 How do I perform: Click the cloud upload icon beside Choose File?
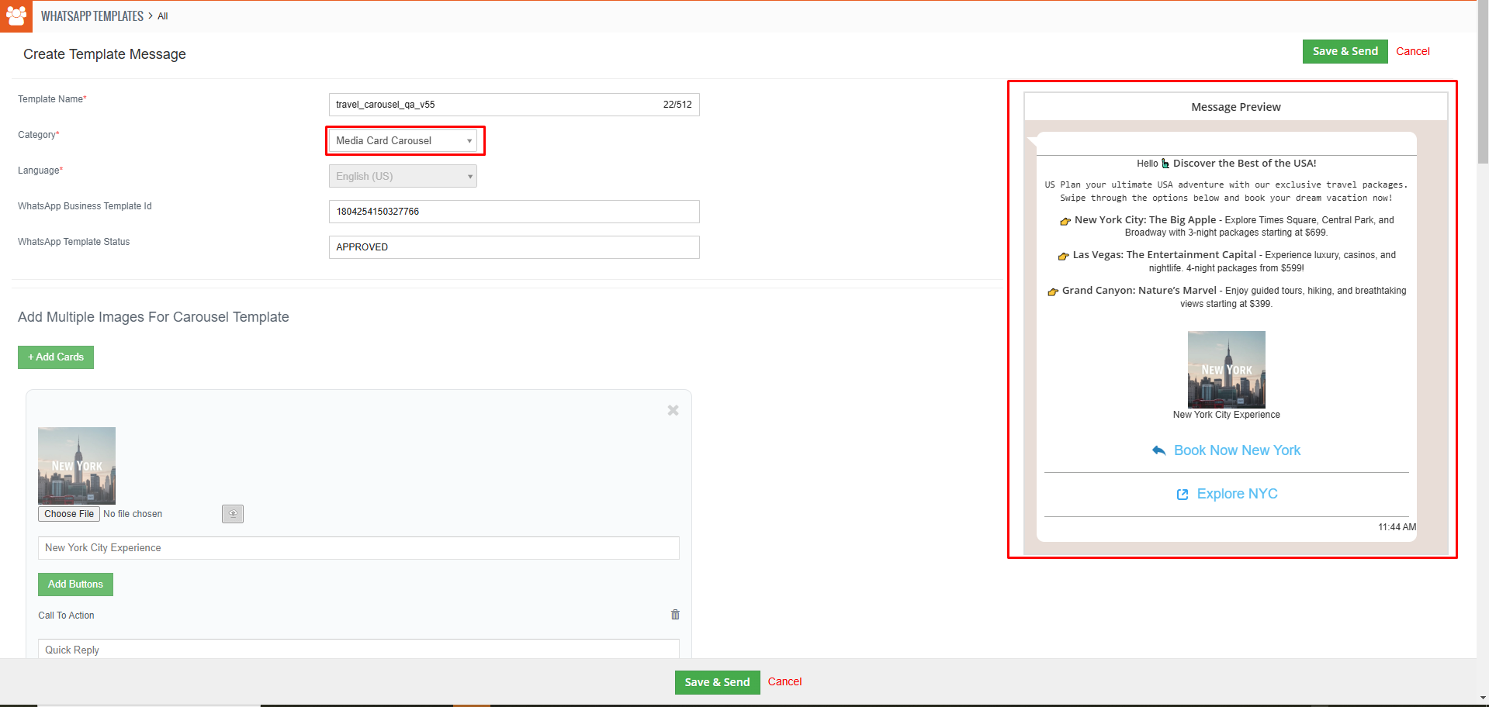[232, 514]
